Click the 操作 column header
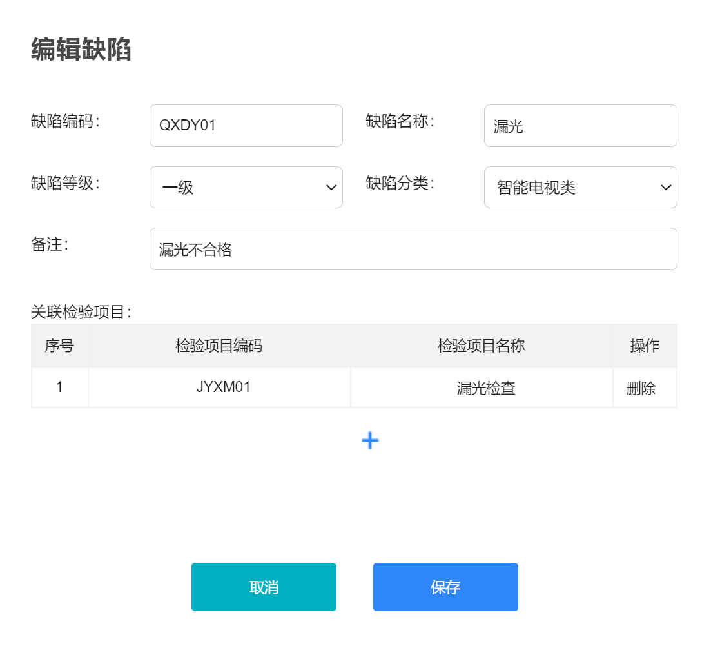Screen dimensions: 711x646 click(645, 346)
